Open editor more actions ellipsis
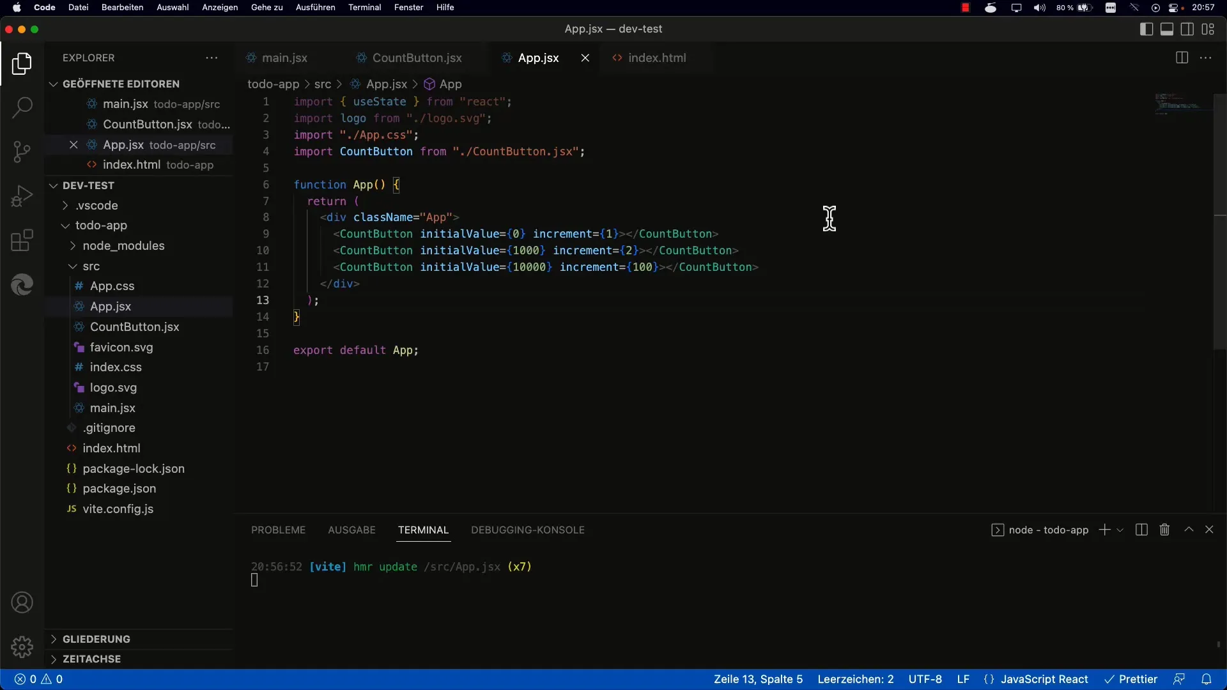 [1206, 57]
